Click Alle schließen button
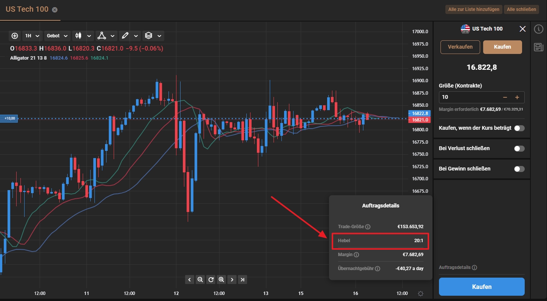Screen dimensions: 547x301 click(521, 9)
